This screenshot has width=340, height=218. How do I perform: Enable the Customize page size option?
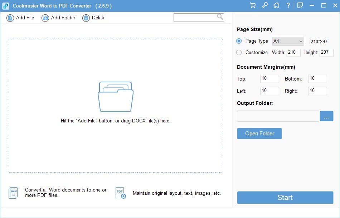tap(239, 53)
